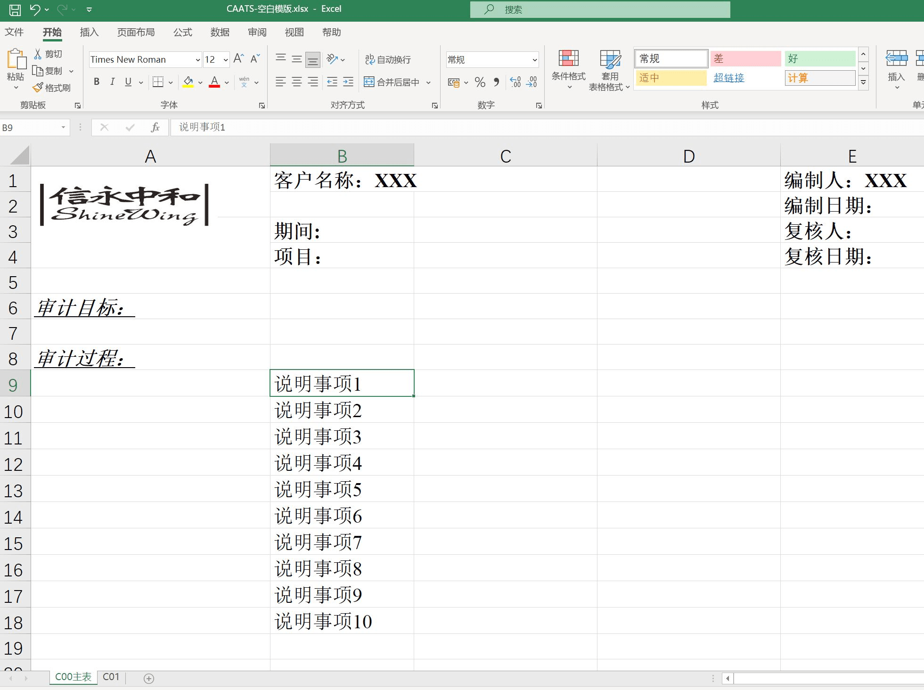Align text to the right
This screenshot has width=924, height=690.
click(x=313, y=82)
